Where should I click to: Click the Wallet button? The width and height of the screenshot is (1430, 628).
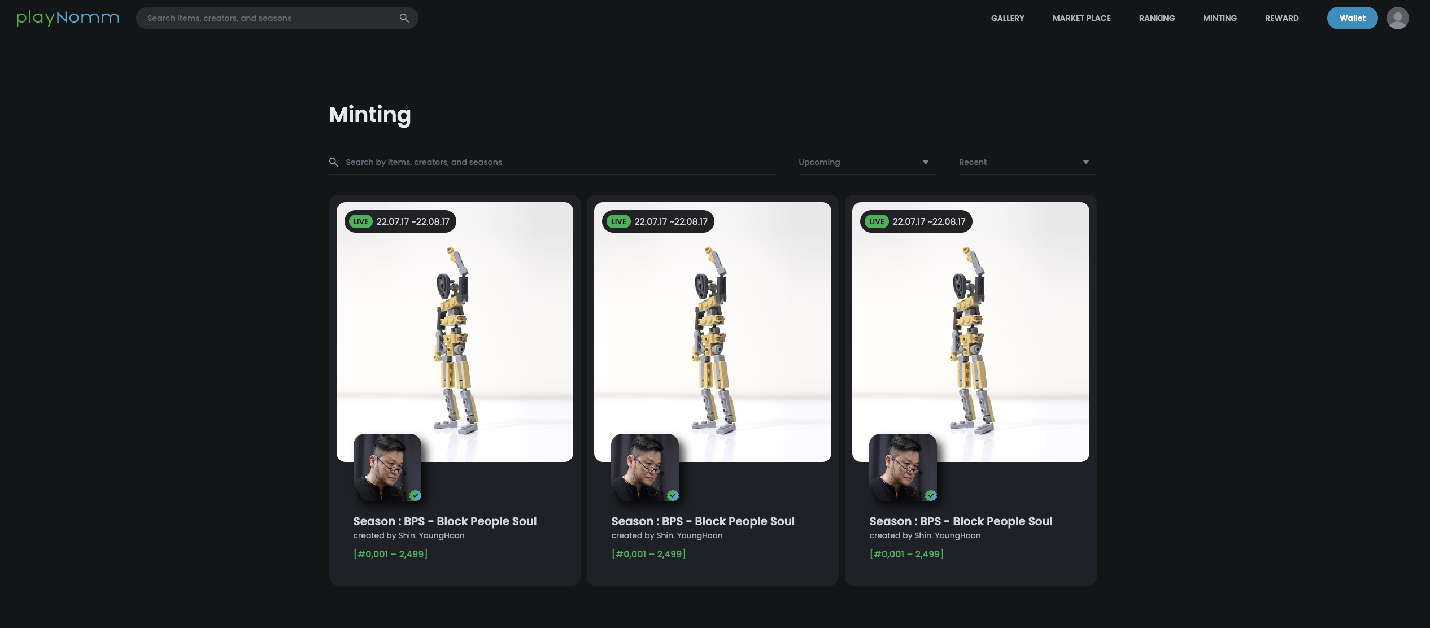coord(1352,18)
